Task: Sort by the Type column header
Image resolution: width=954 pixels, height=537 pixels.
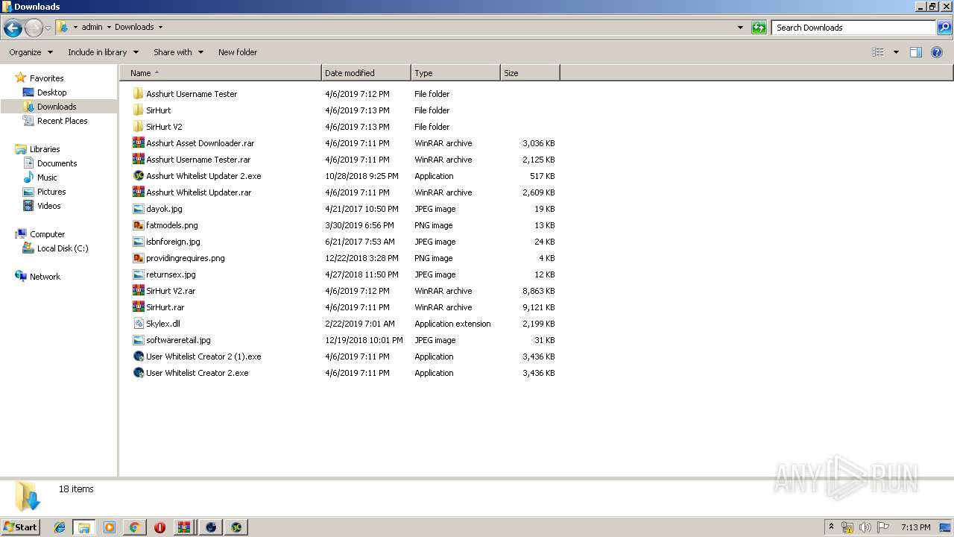Action: (455, 73)
